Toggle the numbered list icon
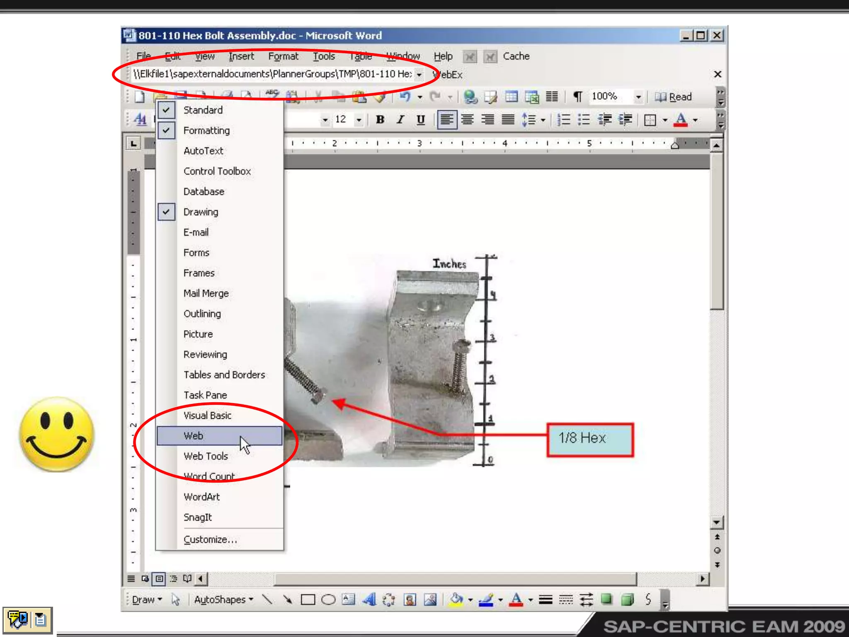 coord(563,120)
